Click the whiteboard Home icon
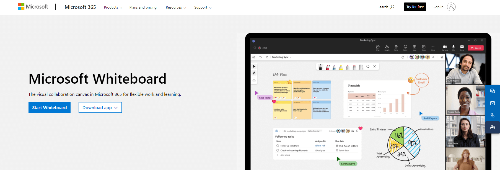Image resolution: width=500 pixels, height=170 pixels. point(254,57)
